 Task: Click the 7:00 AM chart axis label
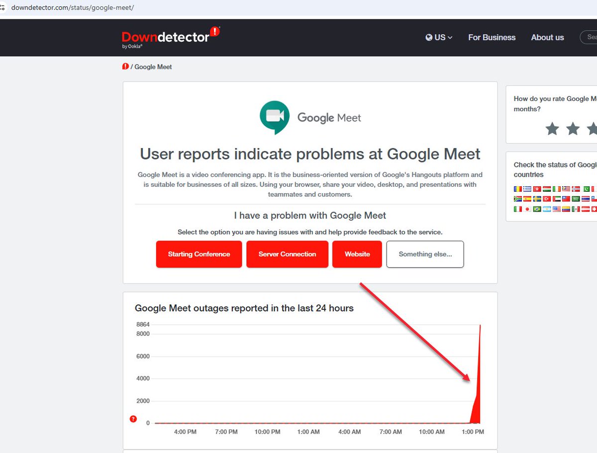(x=391, y=432)
